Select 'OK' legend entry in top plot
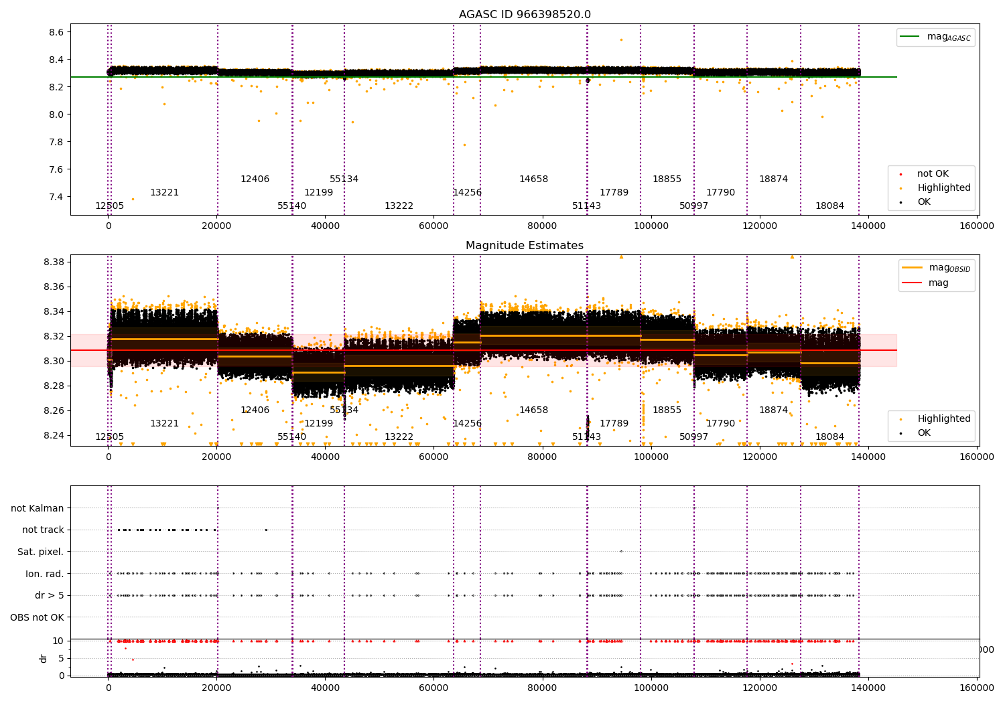 pos(924,202)
